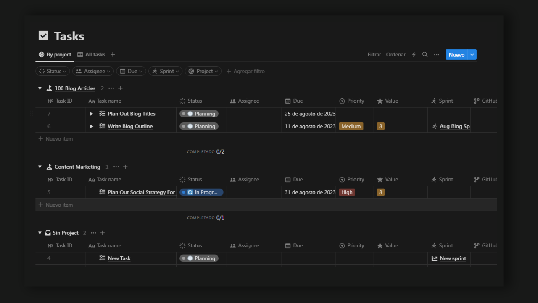Click COMPLETADO 0/2 summary
538x303 pixels.
(206, 152)
